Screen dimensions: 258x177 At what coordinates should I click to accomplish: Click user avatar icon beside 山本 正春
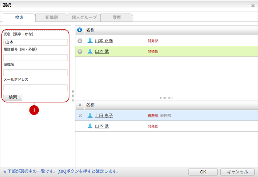pyautogui.click(x=90, y=41)
